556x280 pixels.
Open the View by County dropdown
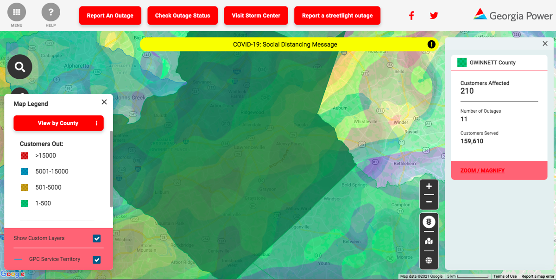tap(58, 123)
